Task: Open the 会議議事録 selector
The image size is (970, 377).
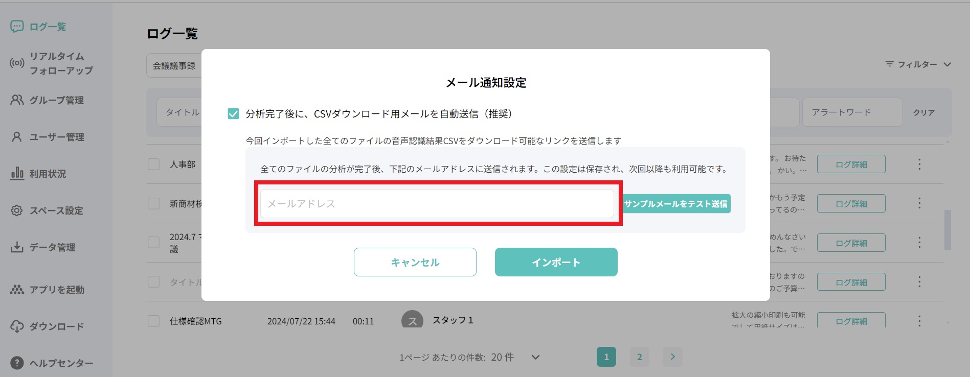Action: 174,65
